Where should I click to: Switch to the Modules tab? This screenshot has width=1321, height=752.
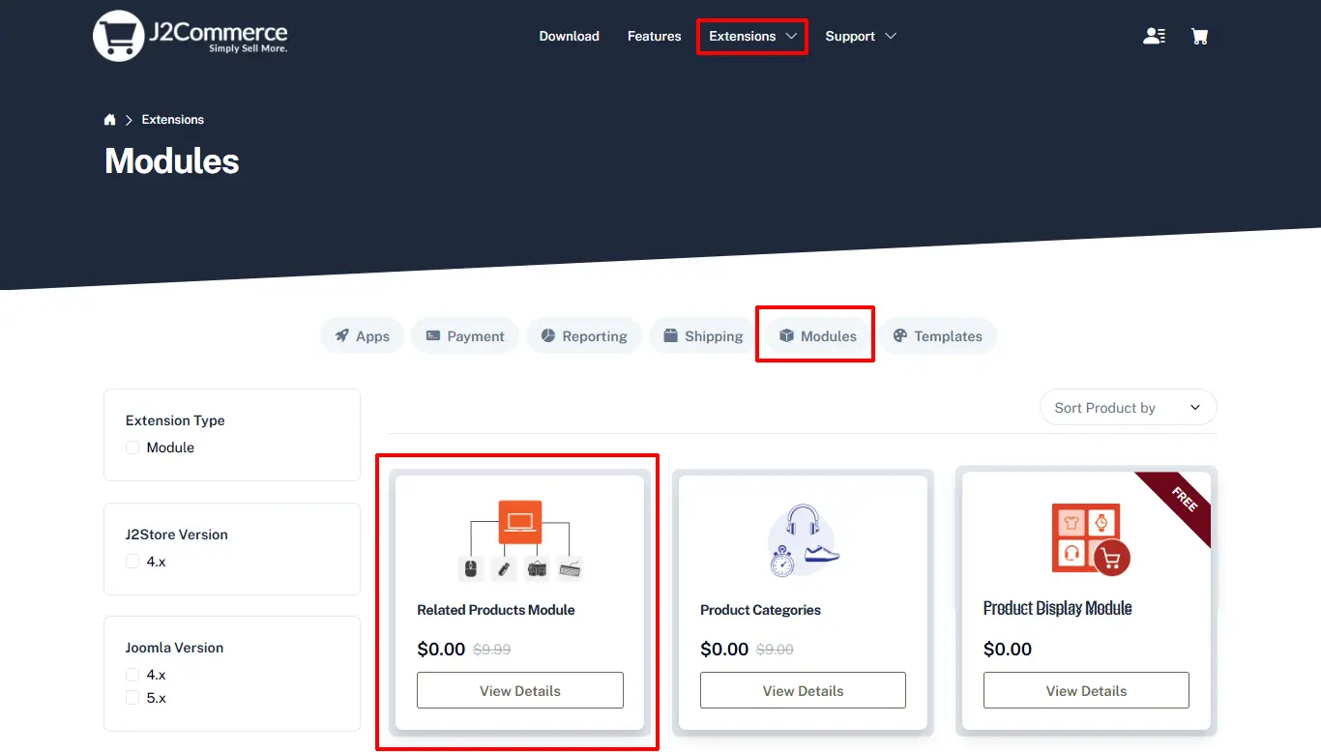(x=817, y=336)
